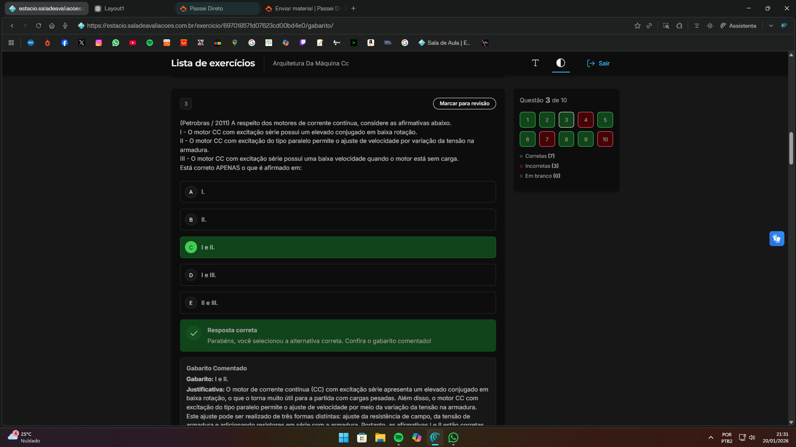Expand the browser toolbar dropdown chevron
Viewport: 796px width, 447px height.
[x=771, y=26]
